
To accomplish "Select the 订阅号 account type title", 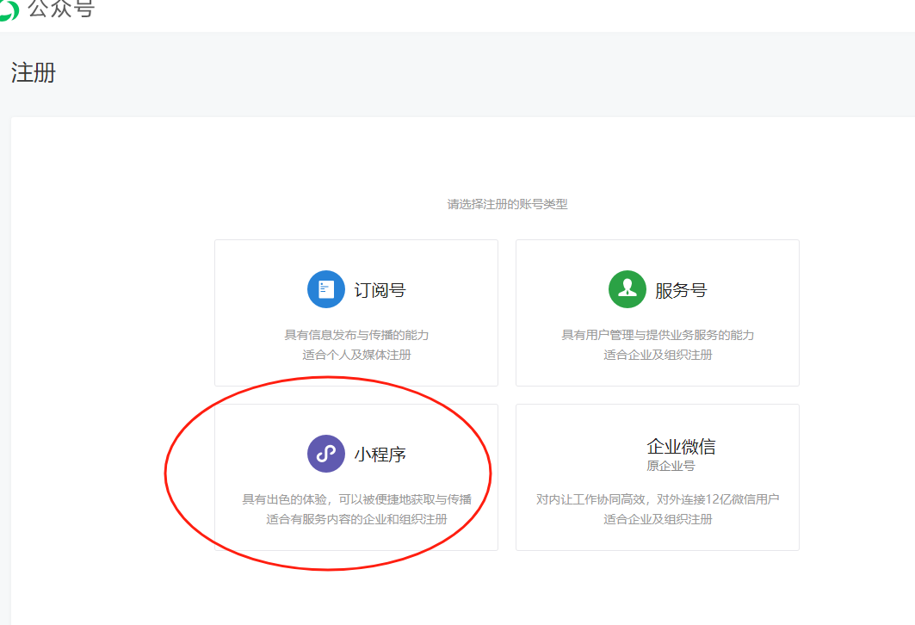I will 380,290.
